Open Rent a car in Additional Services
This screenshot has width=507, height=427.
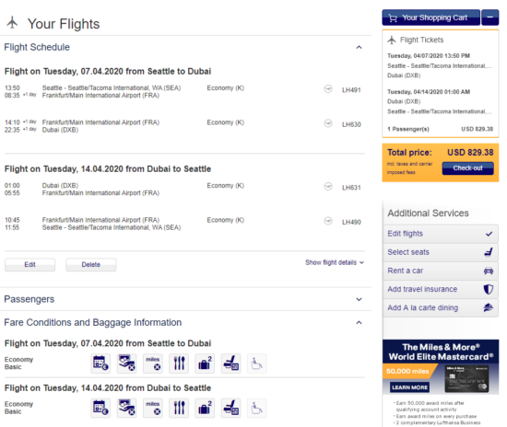pyautogui.click(x=441, y=271)
